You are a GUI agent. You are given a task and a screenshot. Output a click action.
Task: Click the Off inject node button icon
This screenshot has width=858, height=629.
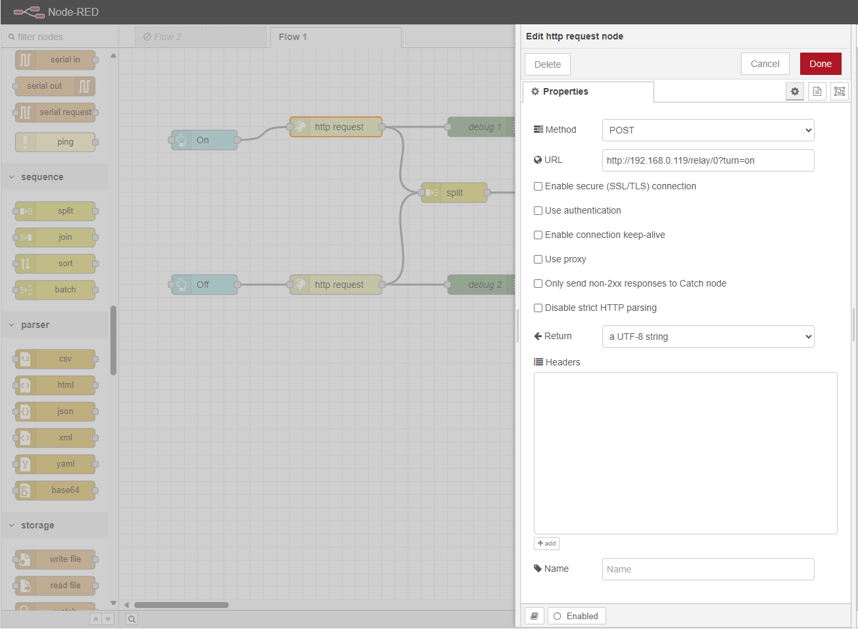[181, 285]
